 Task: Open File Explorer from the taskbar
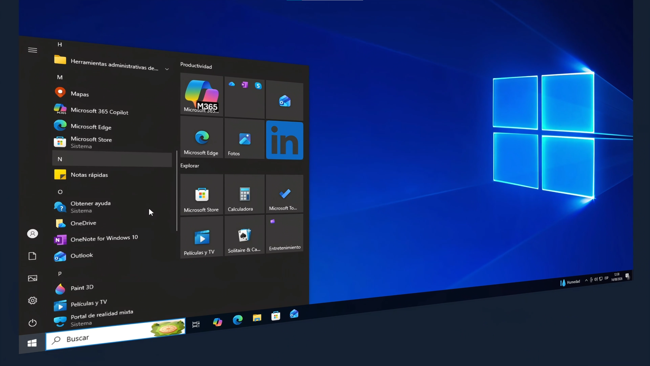tap(257, 318)
